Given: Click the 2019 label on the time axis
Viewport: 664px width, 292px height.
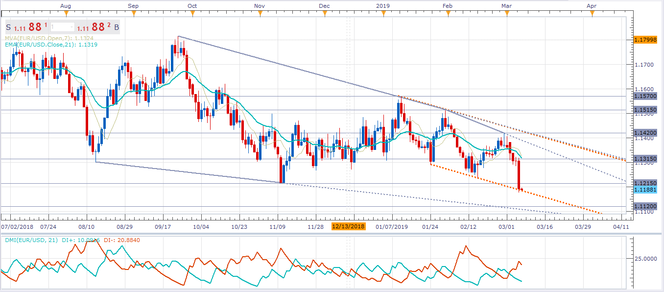Looking at the screenshot, I should (x=382, y=6).
